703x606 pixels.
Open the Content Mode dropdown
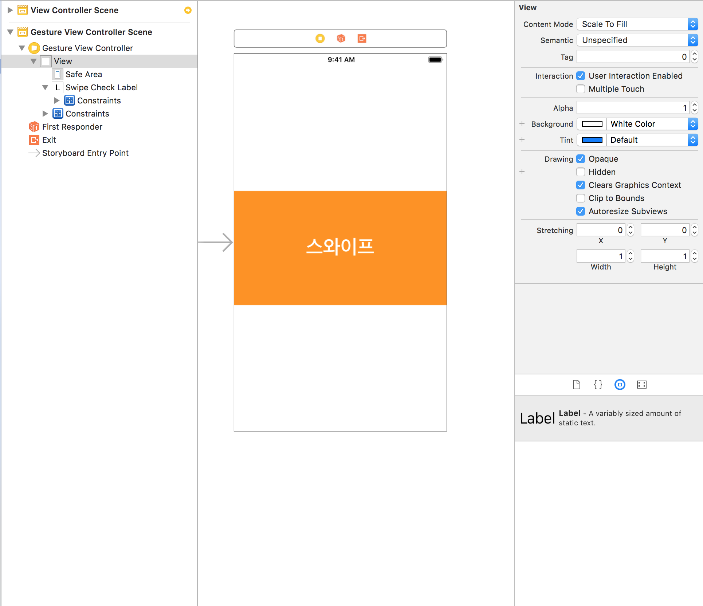pyautogui.click(x=637, y=24)
